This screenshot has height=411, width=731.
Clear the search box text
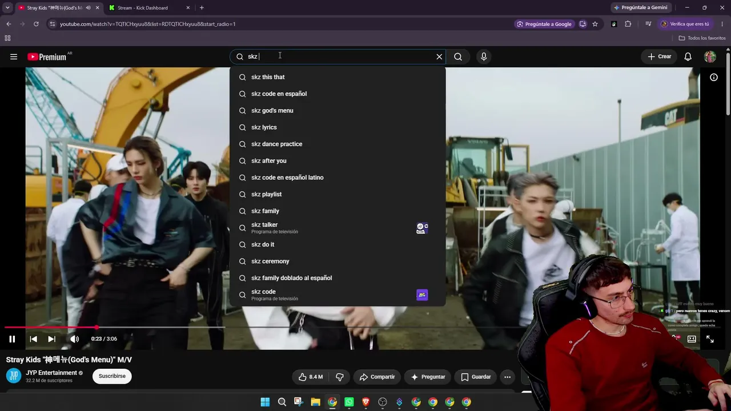click(x=439, y=57)
